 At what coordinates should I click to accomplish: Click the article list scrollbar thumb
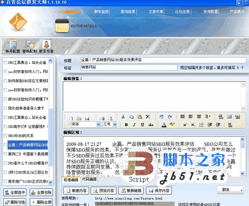click(x=50, y=137)
